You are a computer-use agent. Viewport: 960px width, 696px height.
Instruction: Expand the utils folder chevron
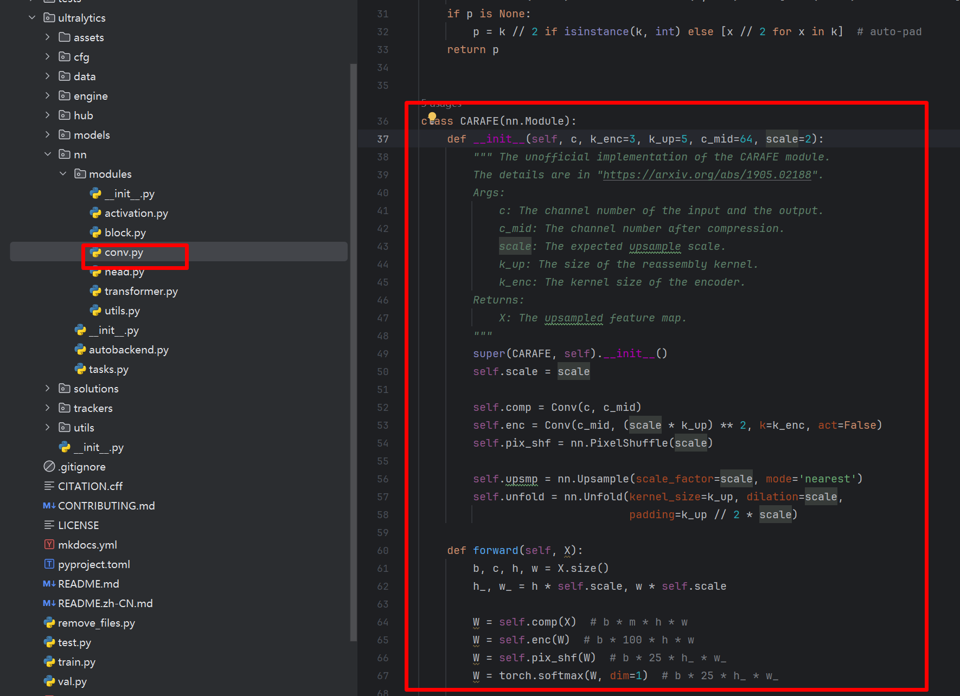[x=48, y=428]
